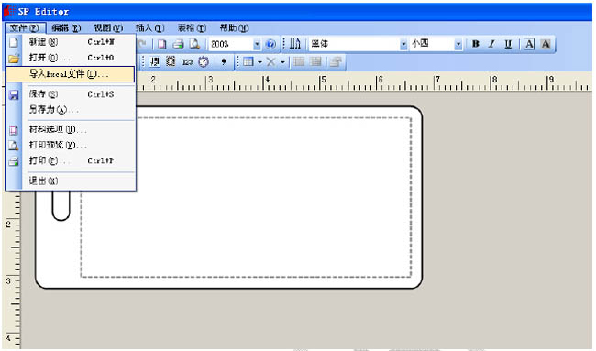Click the text direction icon

tap(295, 44)
